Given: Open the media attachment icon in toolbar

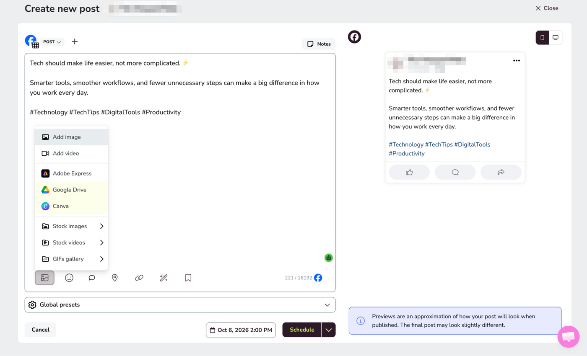Looking at the screenshot, I should [44, 278].
